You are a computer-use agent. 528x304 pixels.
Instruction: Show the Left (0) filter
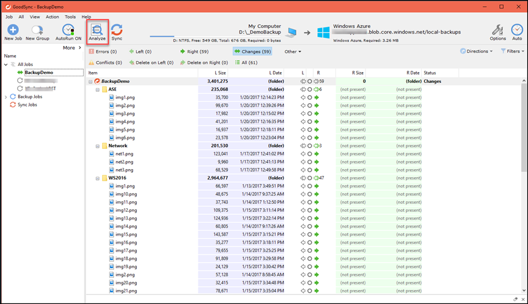point(140,51)
